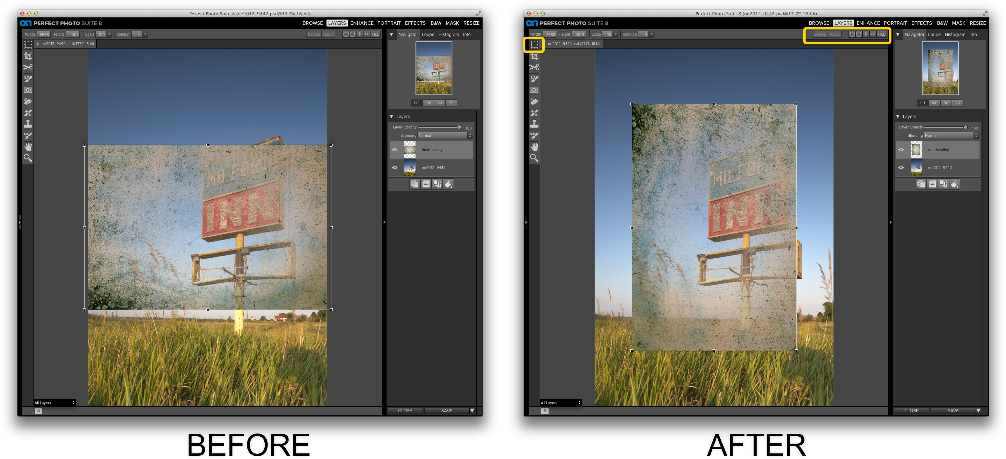Switch to BROWSE module in BEFORE window
Screen dimensions: 1006x459
click(313, 23)
